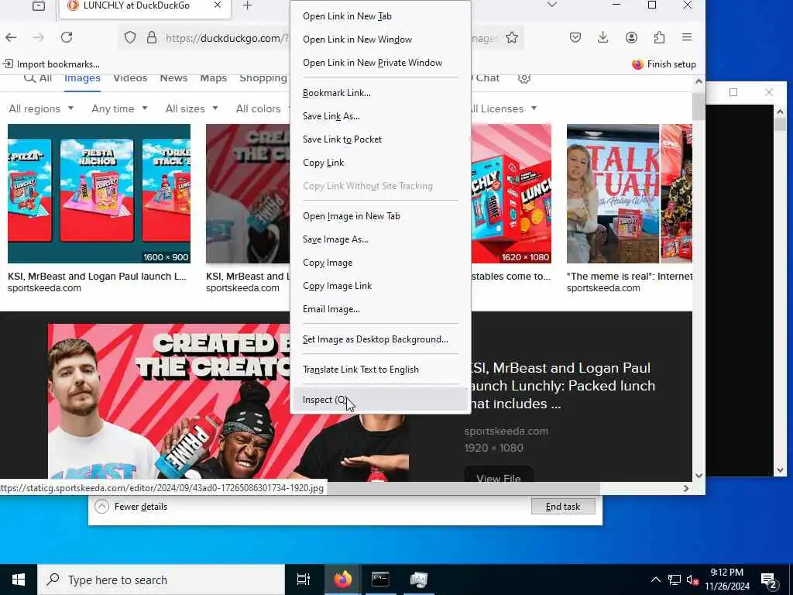Open muted volume tray icon
This screenshot has height=595, width=793.
(692, 580)
